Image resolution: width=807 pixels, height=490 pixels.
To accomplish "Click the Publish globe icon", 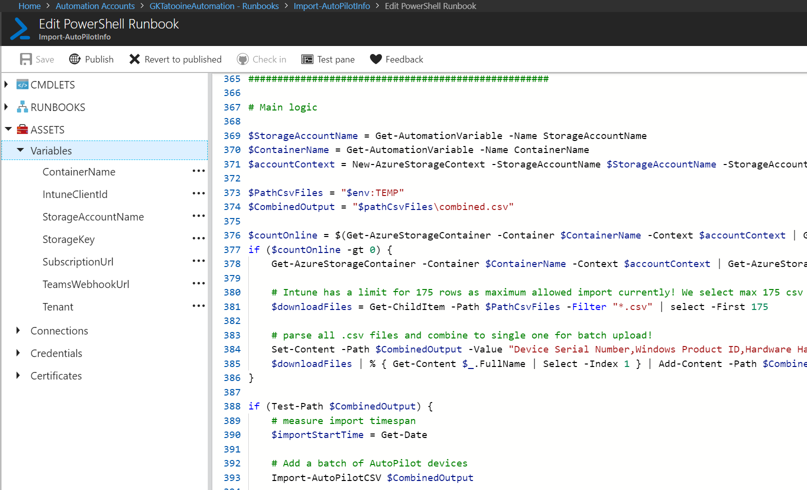I will (75, 59).
